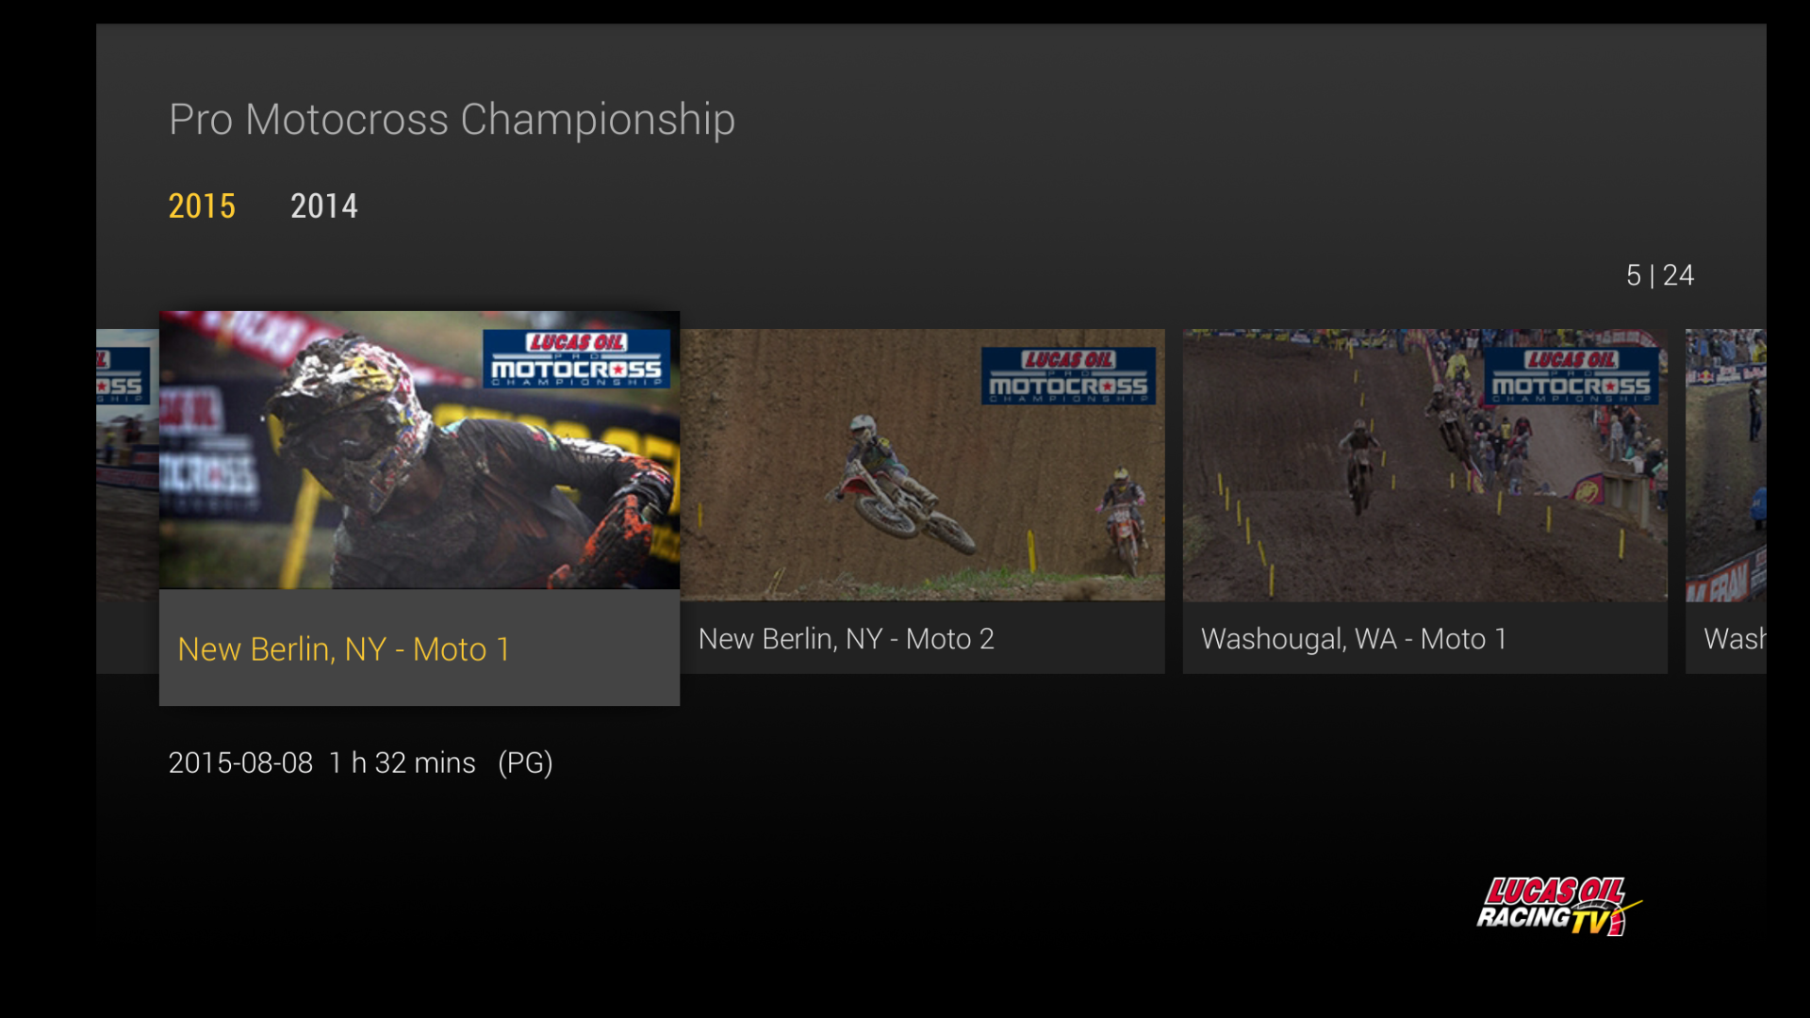
Task: Click the 2015-08-08 date text
Action: [x=240, y=763]
